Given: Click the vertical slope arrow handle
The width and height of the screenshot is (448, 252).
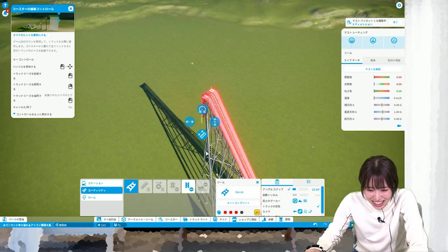Looking at the screenshot, I should 215,122.
